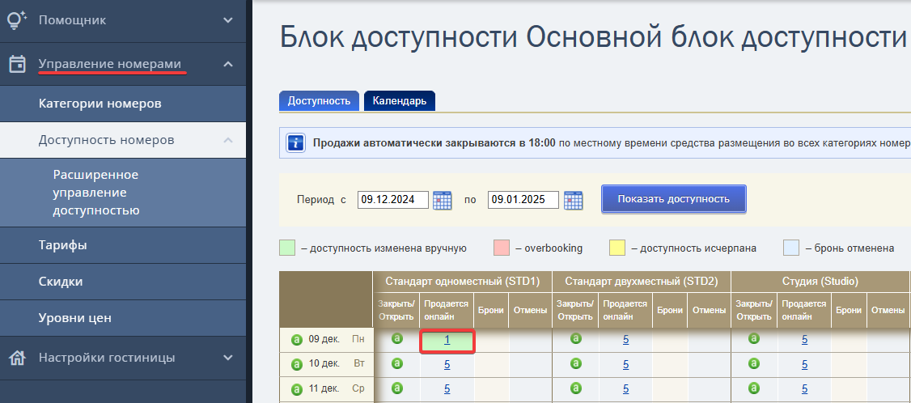911x403 pixels.
Task: Open the calendar picker for the start date
Action: [x=443, y=200]
